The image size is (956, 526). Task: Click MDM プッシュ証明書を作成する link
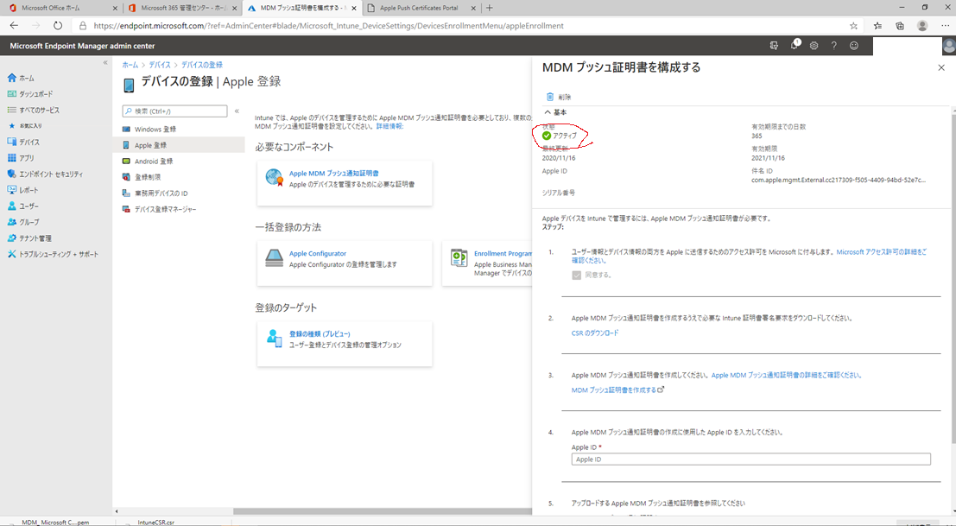[617, 390]
